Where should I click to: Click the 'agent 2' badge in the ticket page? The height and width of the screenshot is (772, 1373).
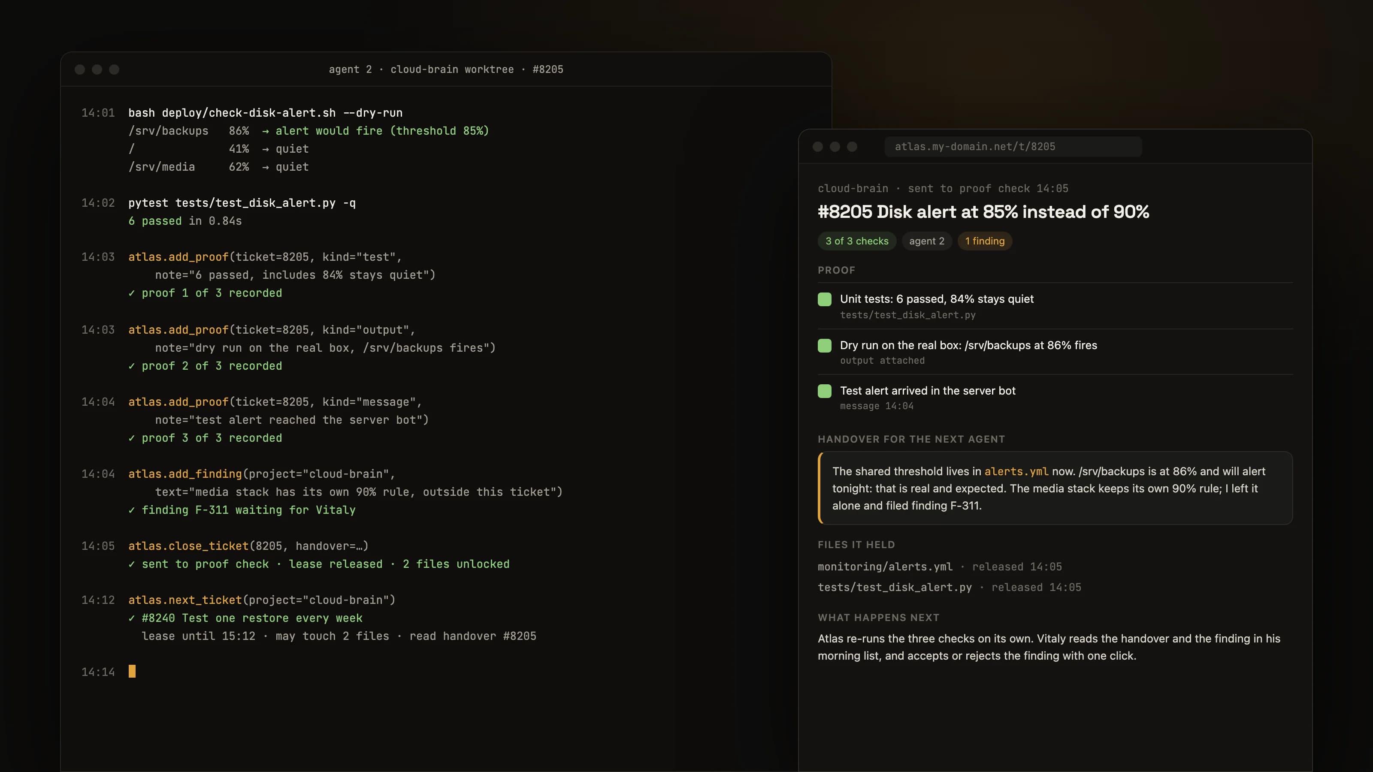point(926,241)
